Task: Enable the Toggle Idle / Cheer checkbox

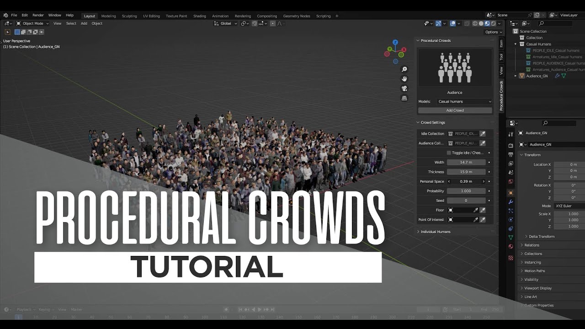Action: (449, 153)
